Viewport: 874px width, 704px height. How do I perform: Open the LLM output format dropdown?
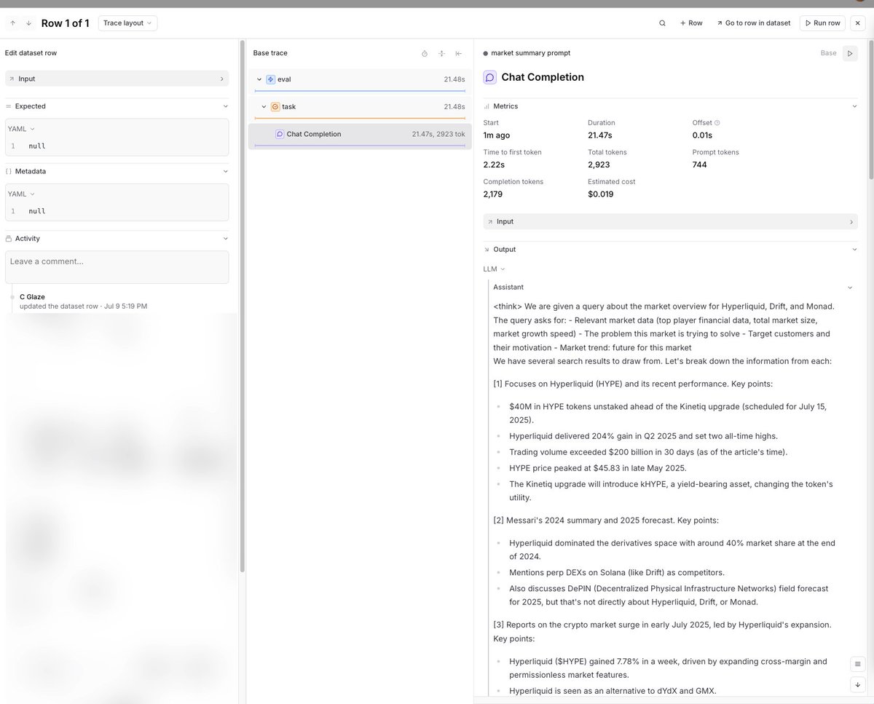pos(494,269)
